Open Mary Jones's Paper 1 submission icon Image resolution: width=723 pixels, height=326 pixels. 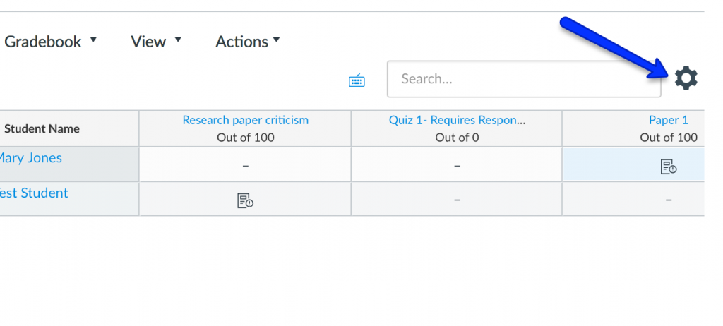point(668,167)
